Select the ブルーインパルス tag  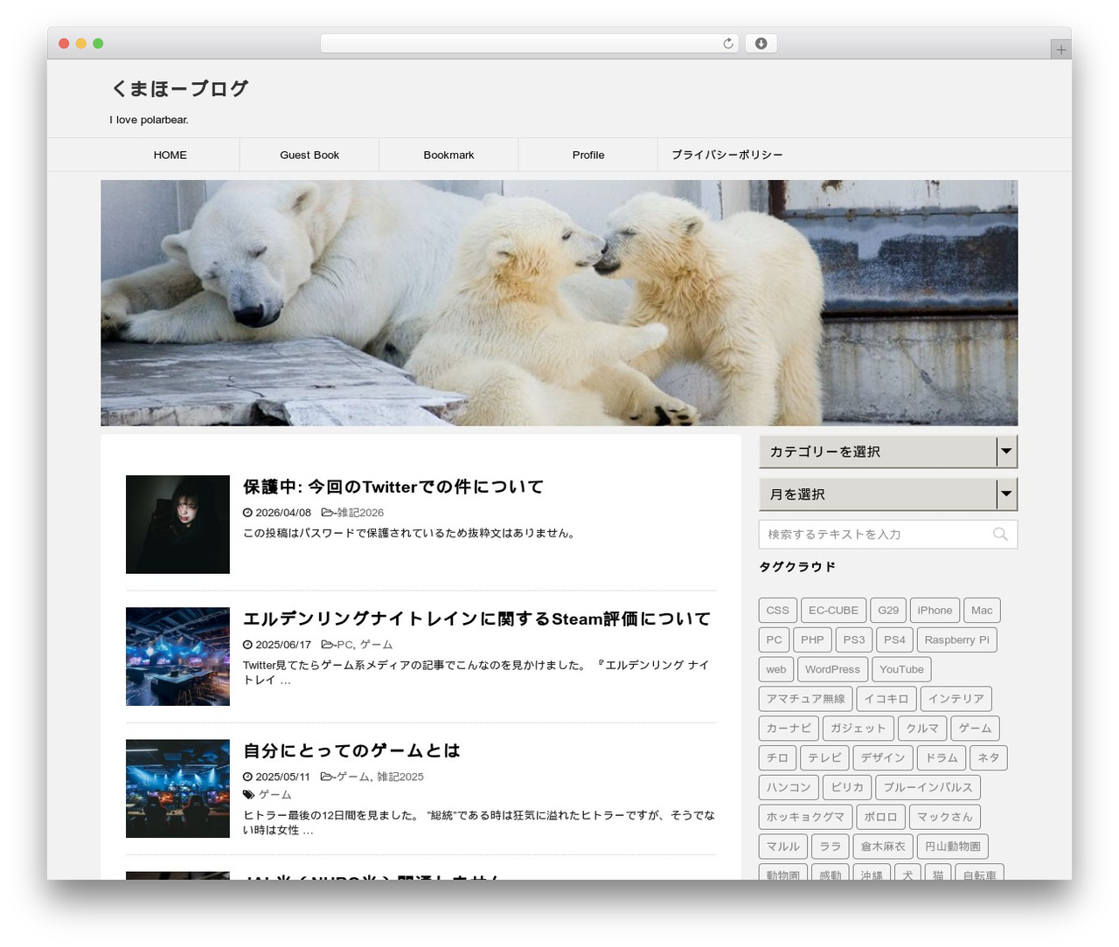[928, 788]
